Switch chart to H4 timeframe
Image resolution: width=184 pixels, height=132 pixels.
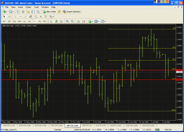point(29,21)
